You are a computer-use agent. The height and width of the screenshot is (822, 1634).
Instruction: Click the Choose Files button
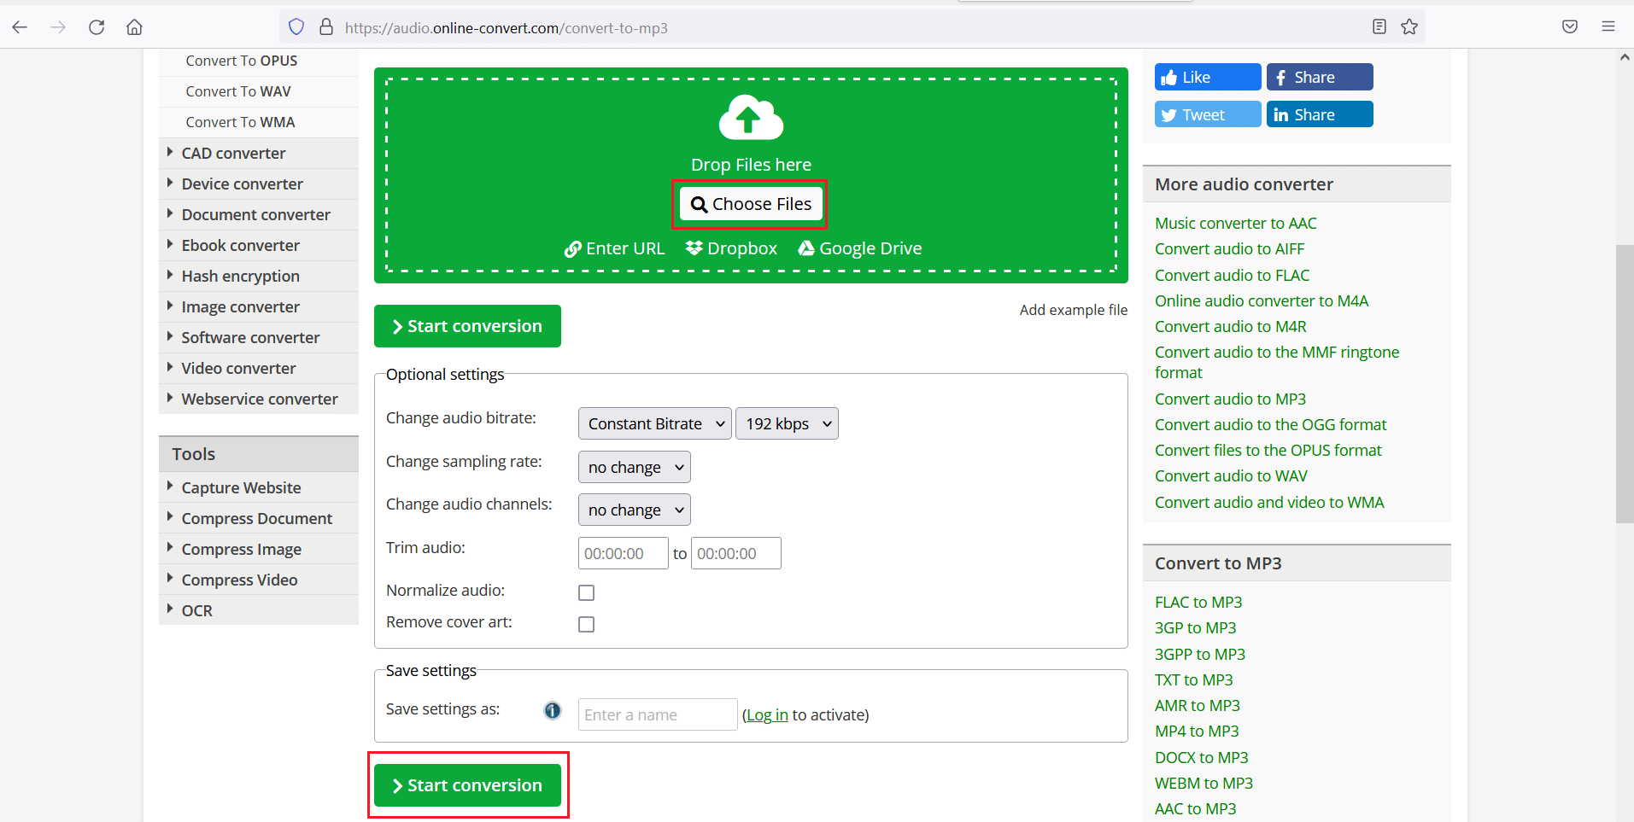(750, 204)
